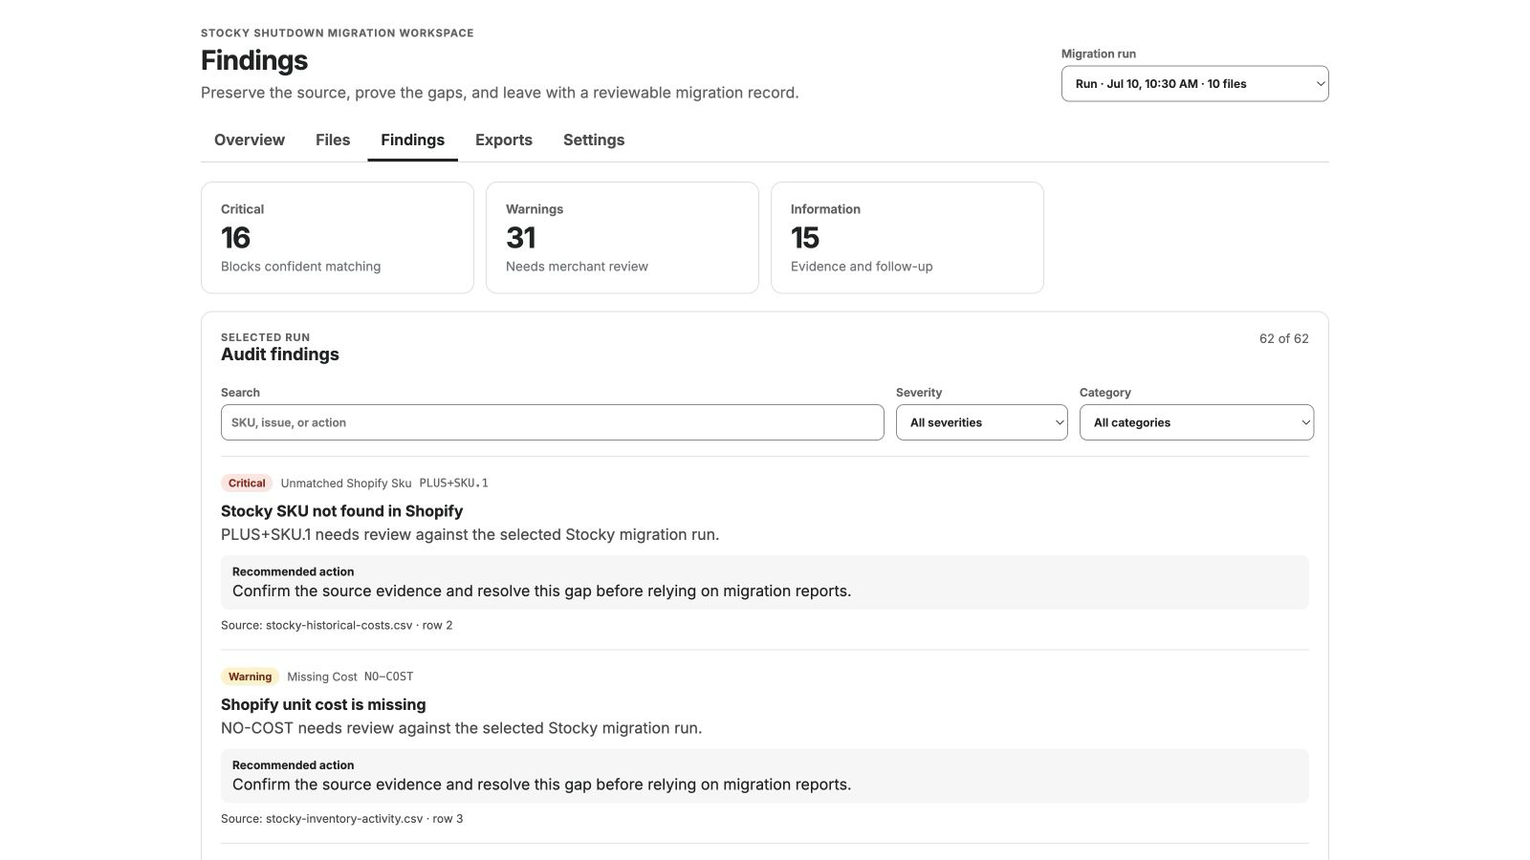Screen dimensions: 1530x860
Task: Click the Critical severity badge
Action: coord(247,484)
